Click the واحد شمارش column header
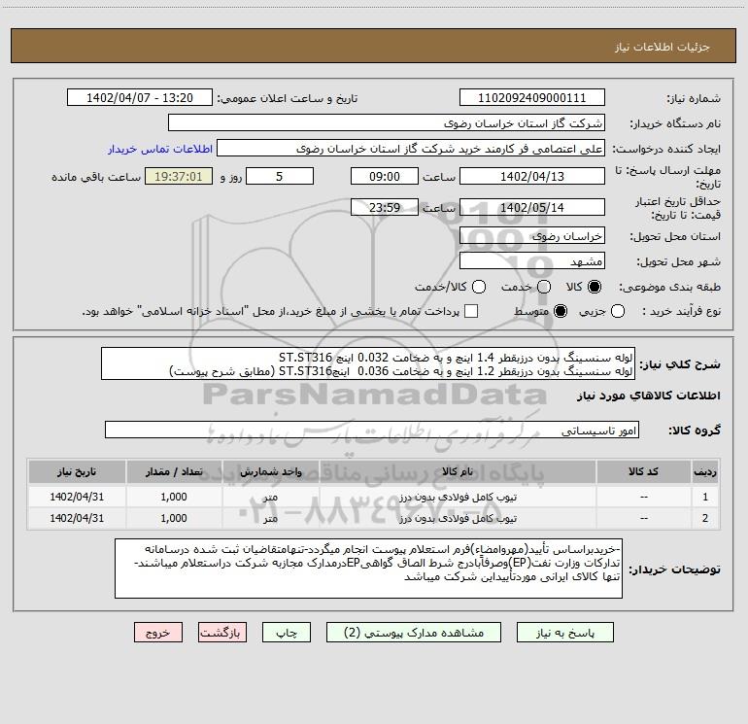 coord(270,471)
